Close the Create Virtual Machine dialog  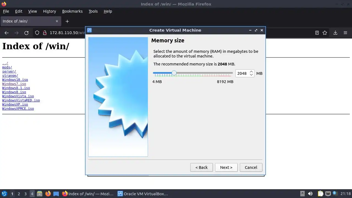pos(262,30)
